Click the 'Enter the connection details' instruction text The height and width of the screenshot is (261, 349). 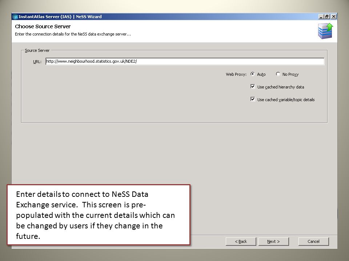click(73, 34)
